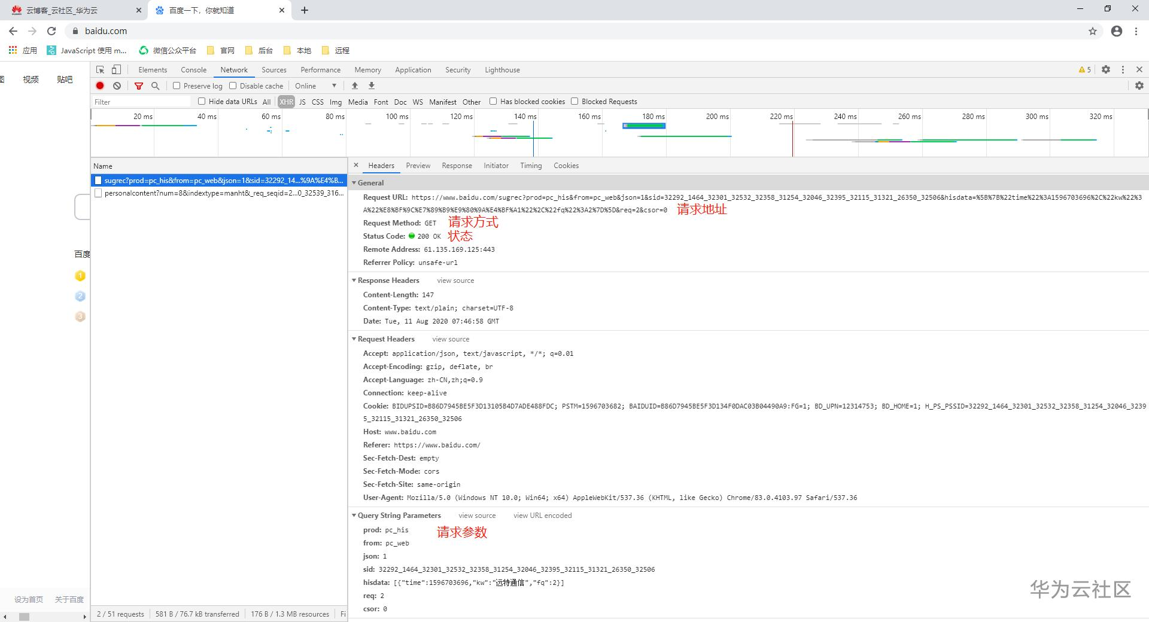Toggle Disable cache checkbox
Screen dimensions: 1149x622
[x=233, y=86]
